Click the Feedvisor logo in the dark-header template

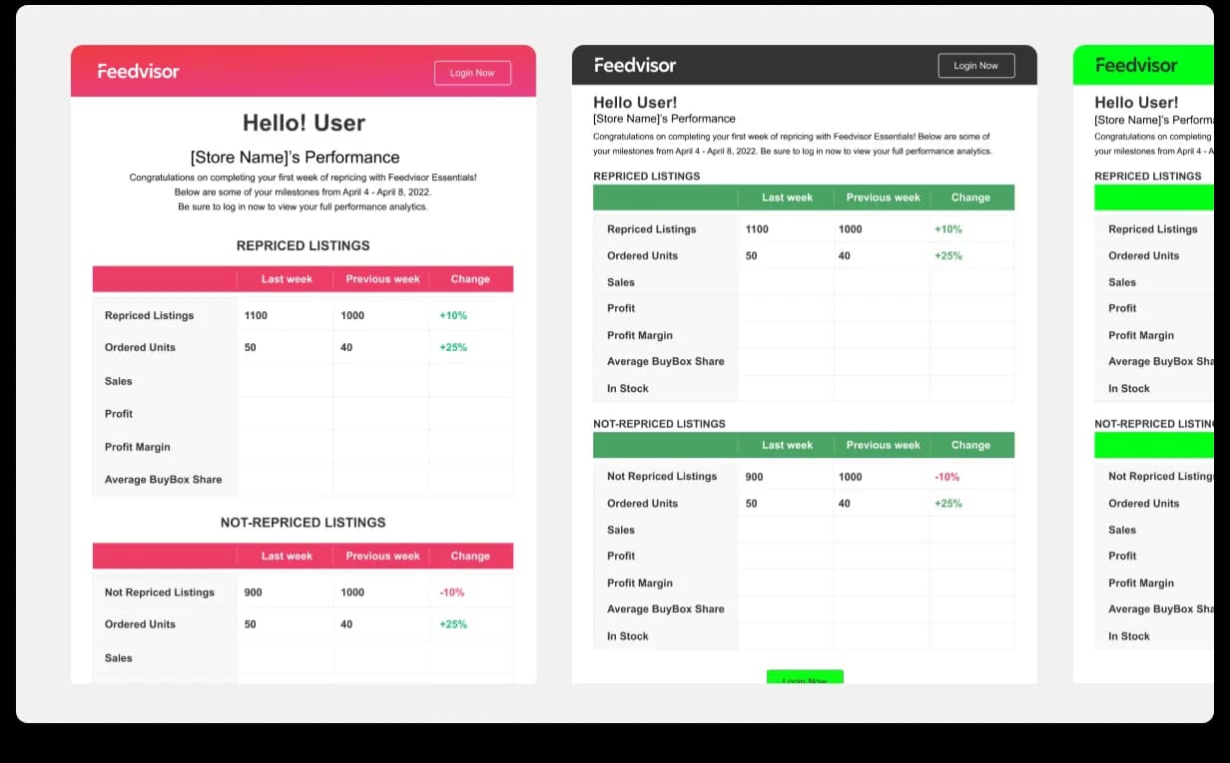click(x=635, y=65)
